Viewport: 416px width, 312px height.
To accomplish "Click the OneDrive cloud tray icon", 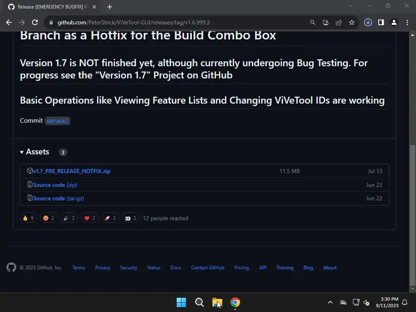I will (x=343, y=302).
